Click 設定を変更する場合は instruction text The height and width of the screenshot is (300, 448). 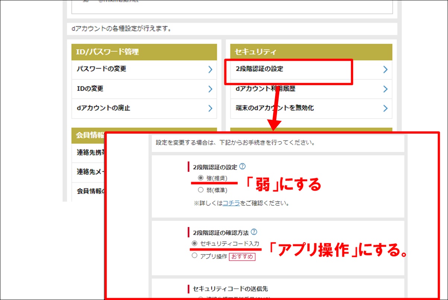coord(236,143)
